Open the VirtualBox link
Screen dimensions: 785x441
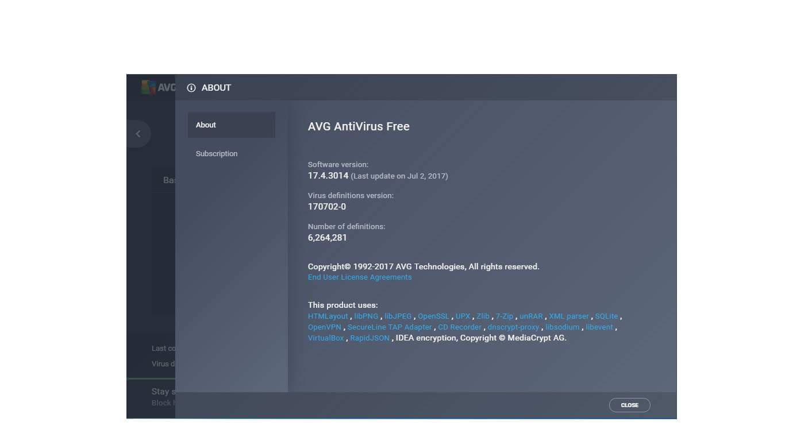[326, 338]
